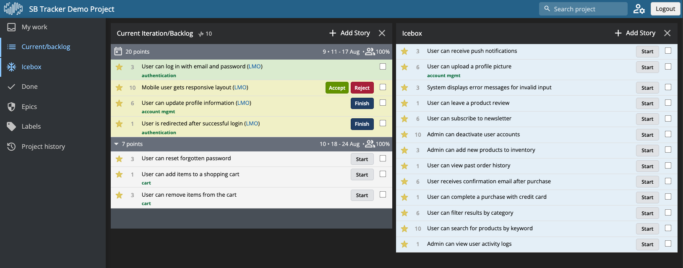Finish 'User can update profile information' story
This screenshot has width=683, height=268.
coord(362,103)
